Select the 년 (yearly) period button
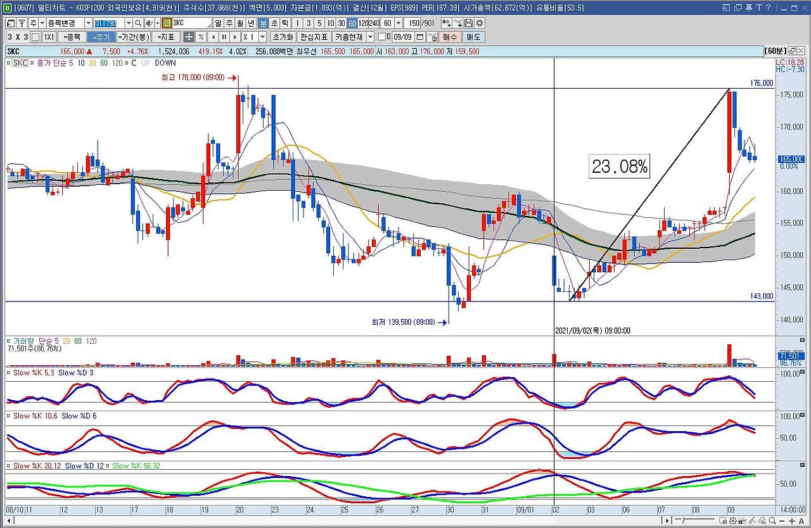811x528 pixels. tap(252, 23)
